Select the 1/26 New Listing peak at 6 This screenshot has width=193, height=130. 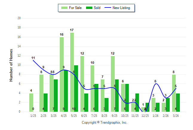pyautogui.click(x=155, y=84)
